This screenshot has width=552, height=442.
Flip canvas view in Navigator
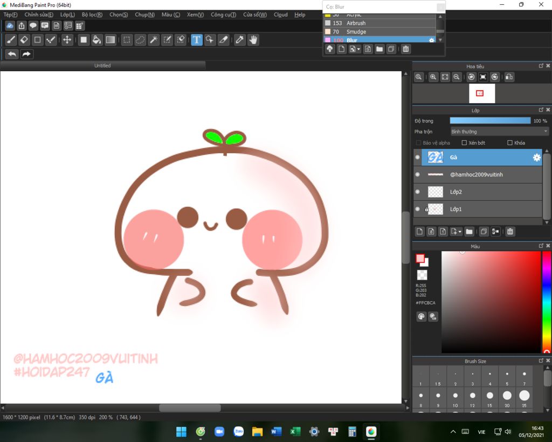coord(509,77)
